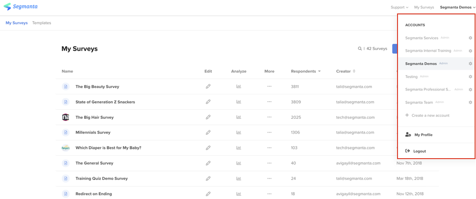
Task: Click The Big Hair Survey logo thumbnail
Action: 65,117
